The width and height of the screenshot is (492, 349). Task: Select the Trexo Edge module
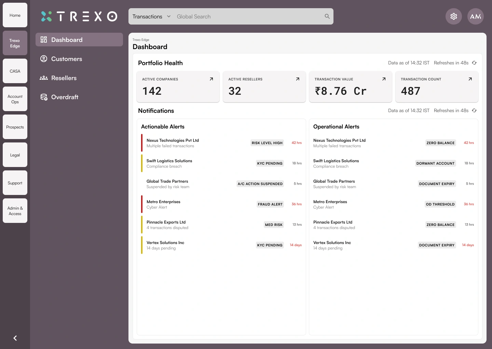point(15,43)
